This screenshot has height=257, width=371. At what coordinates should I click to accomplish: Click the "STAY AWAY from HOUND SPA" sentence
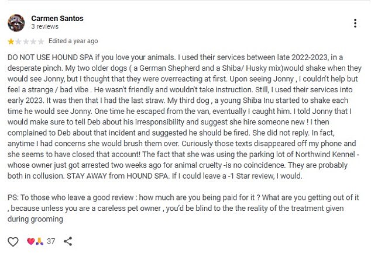[x=115, y=176]
